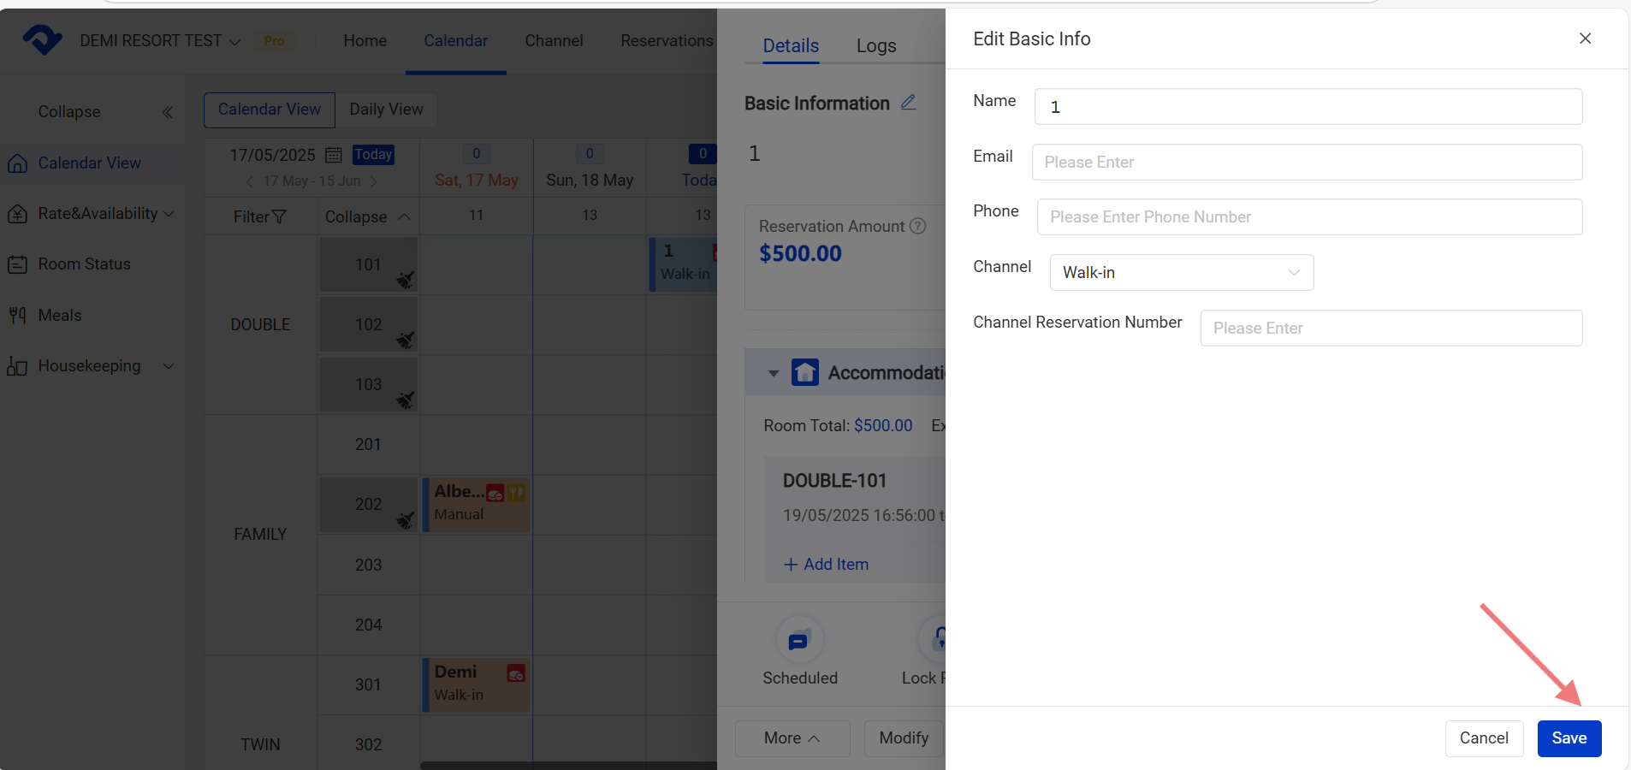
Task: Switch to Daily View tab
Action: pos(386,110)
